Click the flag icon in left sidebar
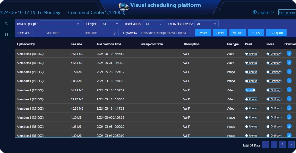Viewport: 296px width, 153px height. [x=6, y=24]
